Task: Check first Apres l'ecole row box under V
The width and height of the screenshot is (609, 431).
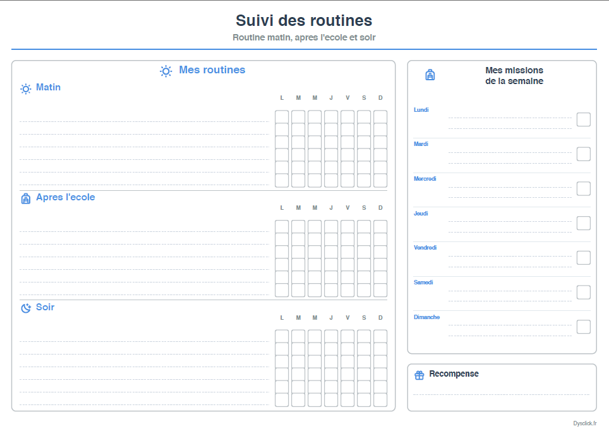Action: tap(347, 227)
